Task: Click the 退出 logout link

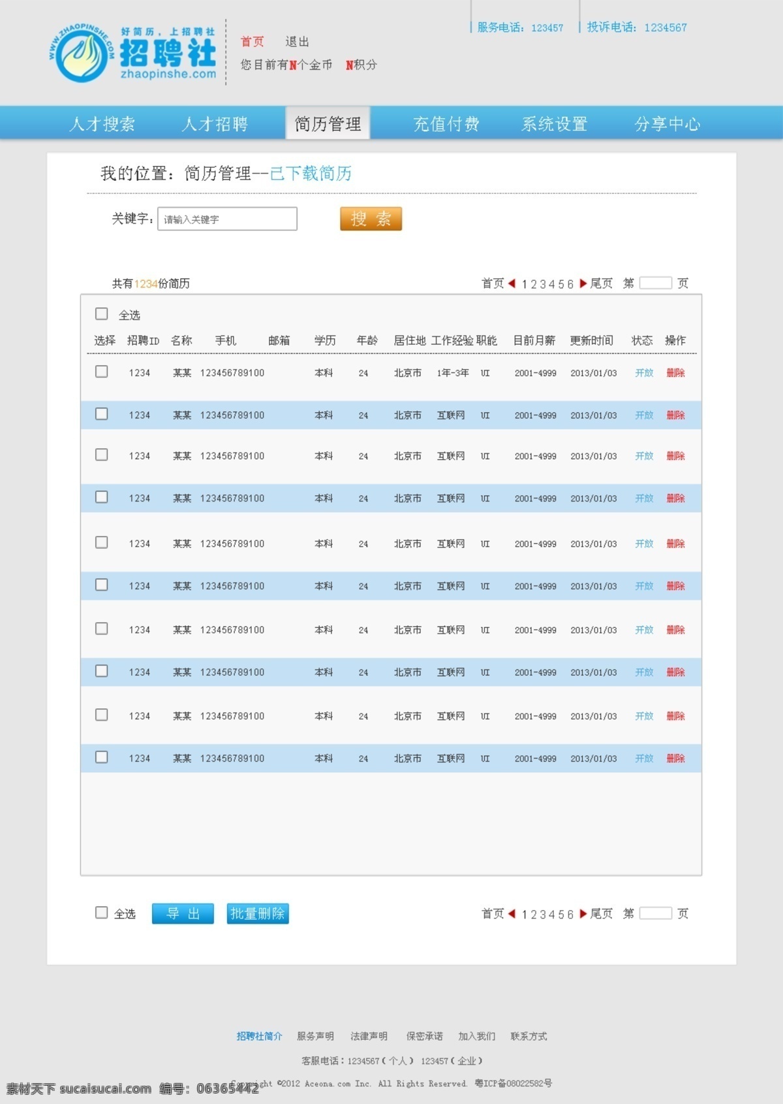Action: 297,42
